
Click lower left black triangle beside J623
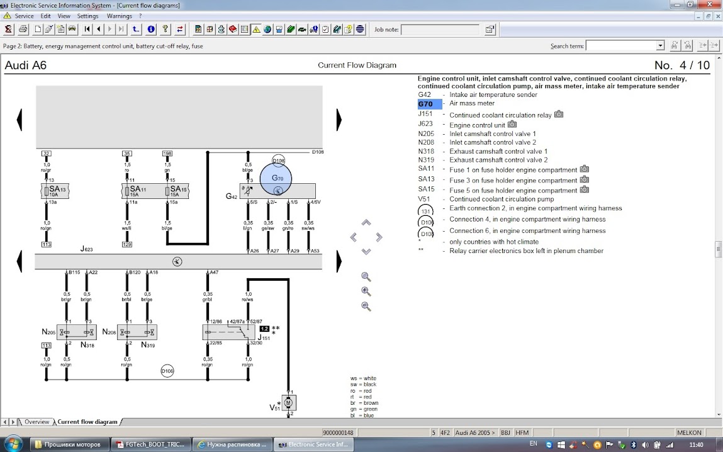coord(20,261)
